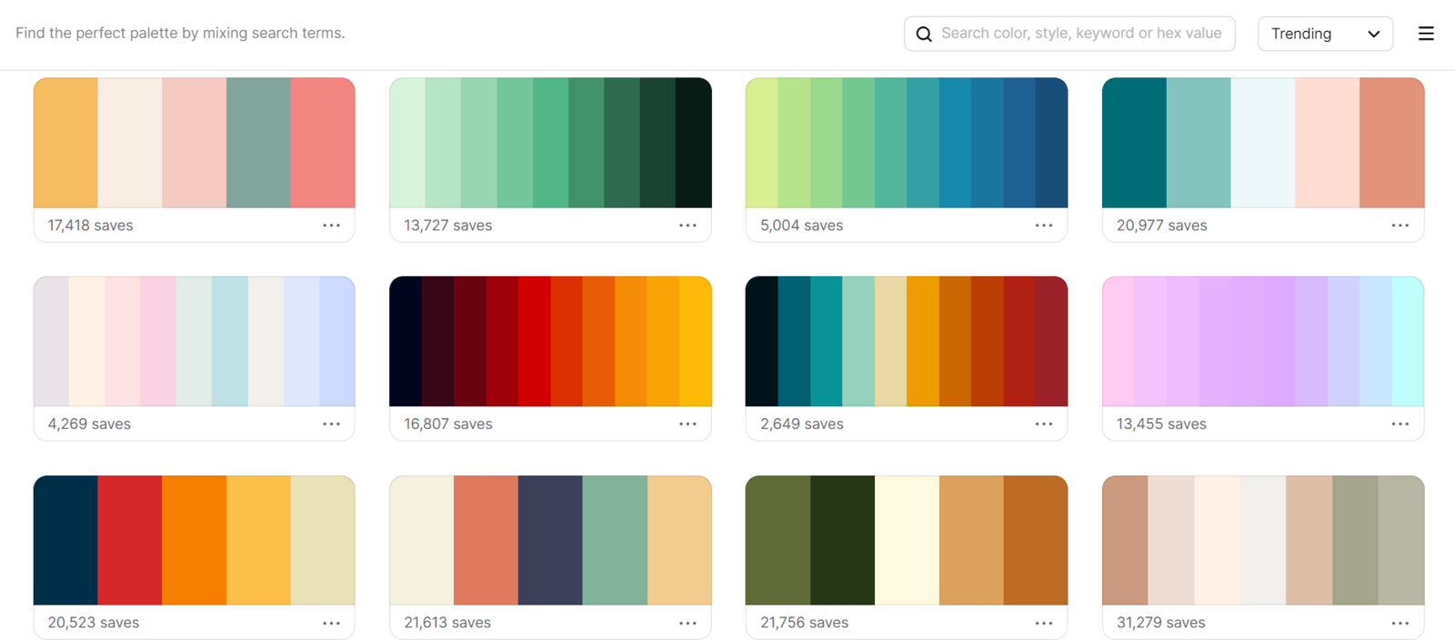Select the aqua swatch in purple gradient palette
The image size is (1455, 640).
point(1408,341)
